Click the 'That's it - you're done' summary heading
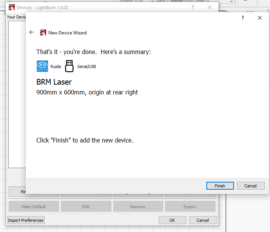The width and height of the screenshot is (270, 232). point(94,52)
